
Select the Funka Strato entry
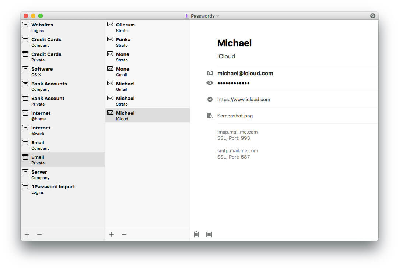[x=148, y=42]
